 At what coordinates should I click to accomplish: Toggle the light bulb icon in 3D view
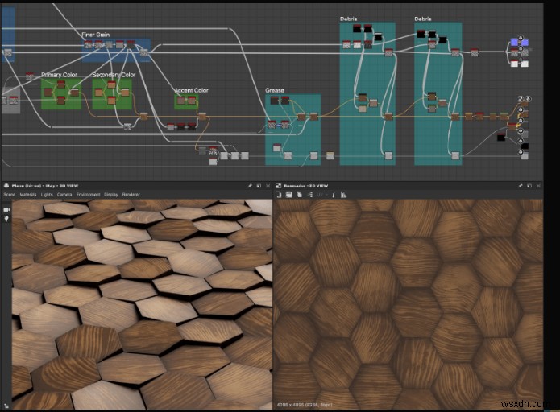tap(6, 220)
